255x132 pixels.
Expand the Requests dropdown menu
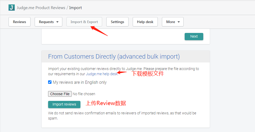[48, 22]
